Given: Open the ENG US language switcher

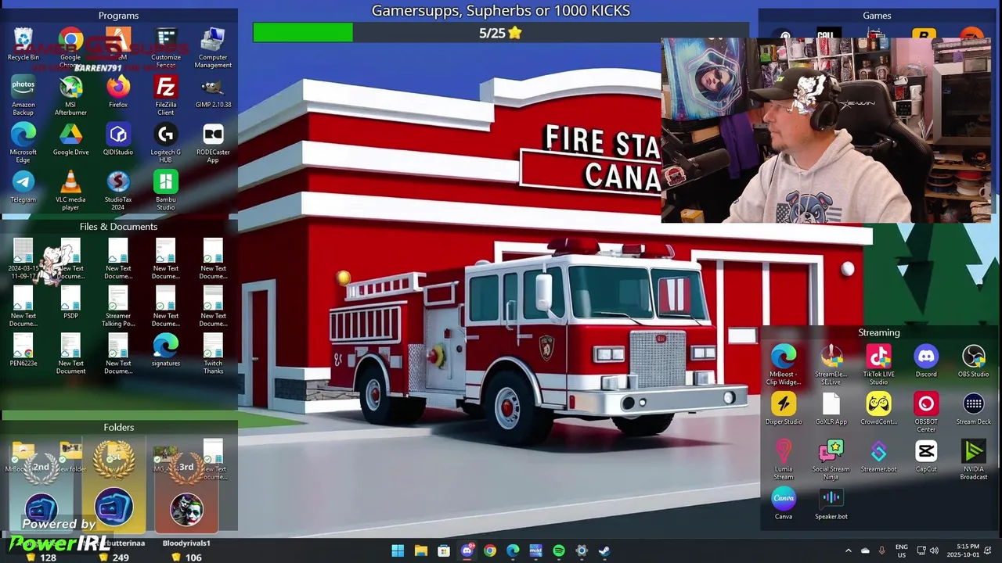Looking at the screenshot, I should [x=902, y=550].
